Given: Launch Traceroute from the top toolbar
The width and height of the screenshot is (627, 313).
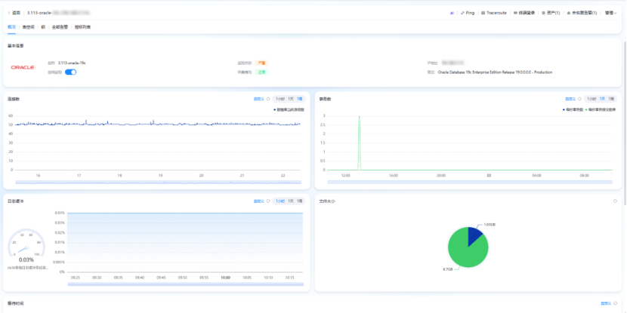Looking at the screenshot, I should click(494, 13).
